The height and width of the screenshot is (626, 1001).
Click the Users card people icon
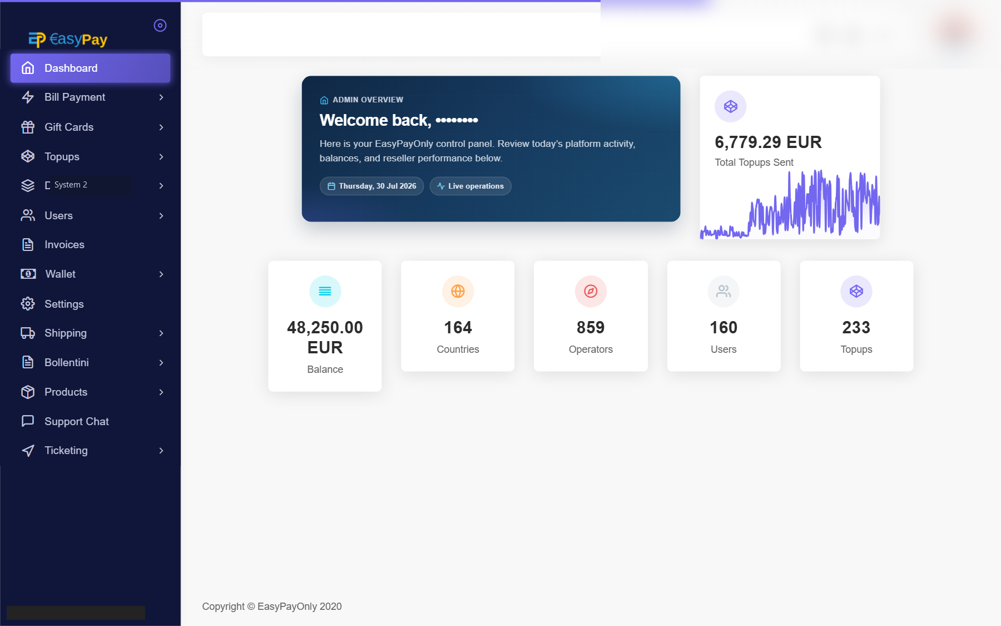[x=724, y=291]
